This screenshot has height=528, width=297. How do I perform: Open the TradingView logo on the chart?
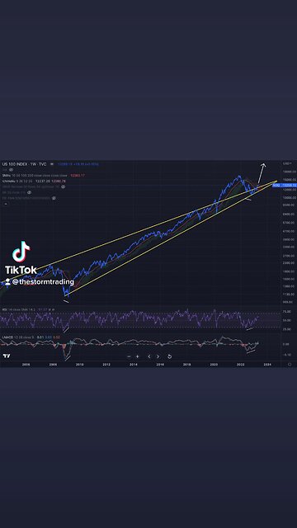[x=6, y=356]
